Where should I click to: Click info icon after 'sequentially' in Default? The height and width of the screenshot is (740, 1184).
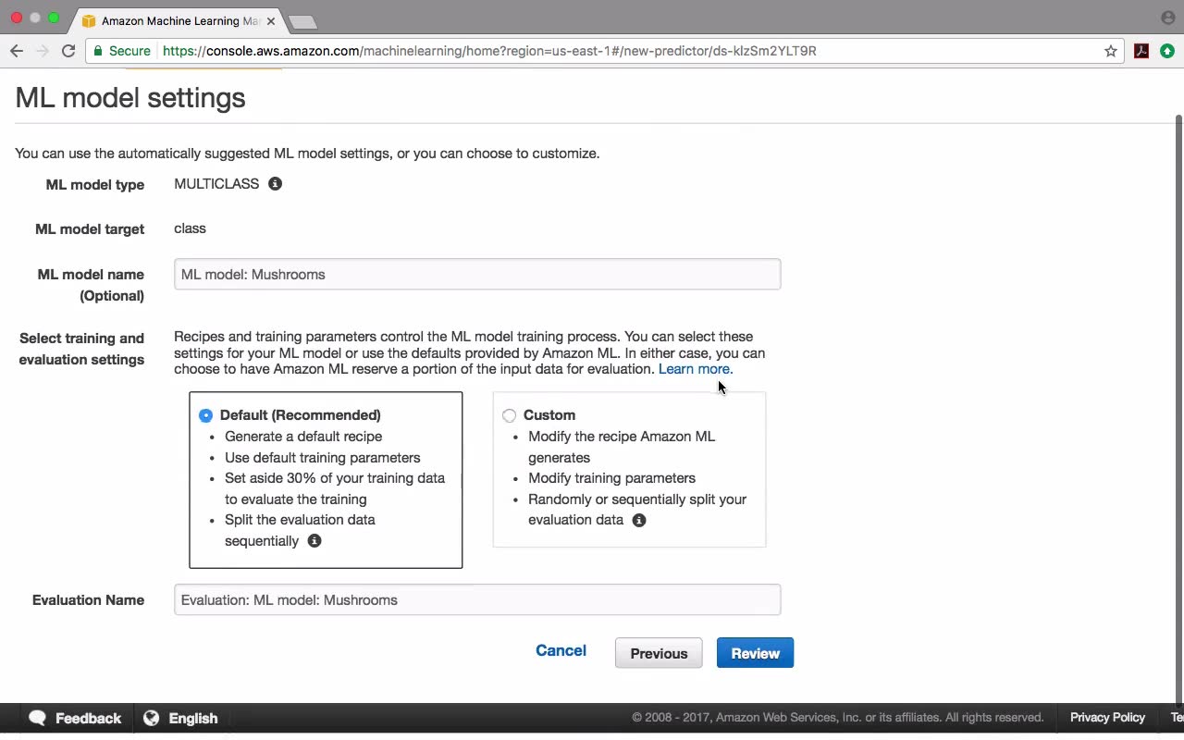pyautogui.click(x=314, y=541)
